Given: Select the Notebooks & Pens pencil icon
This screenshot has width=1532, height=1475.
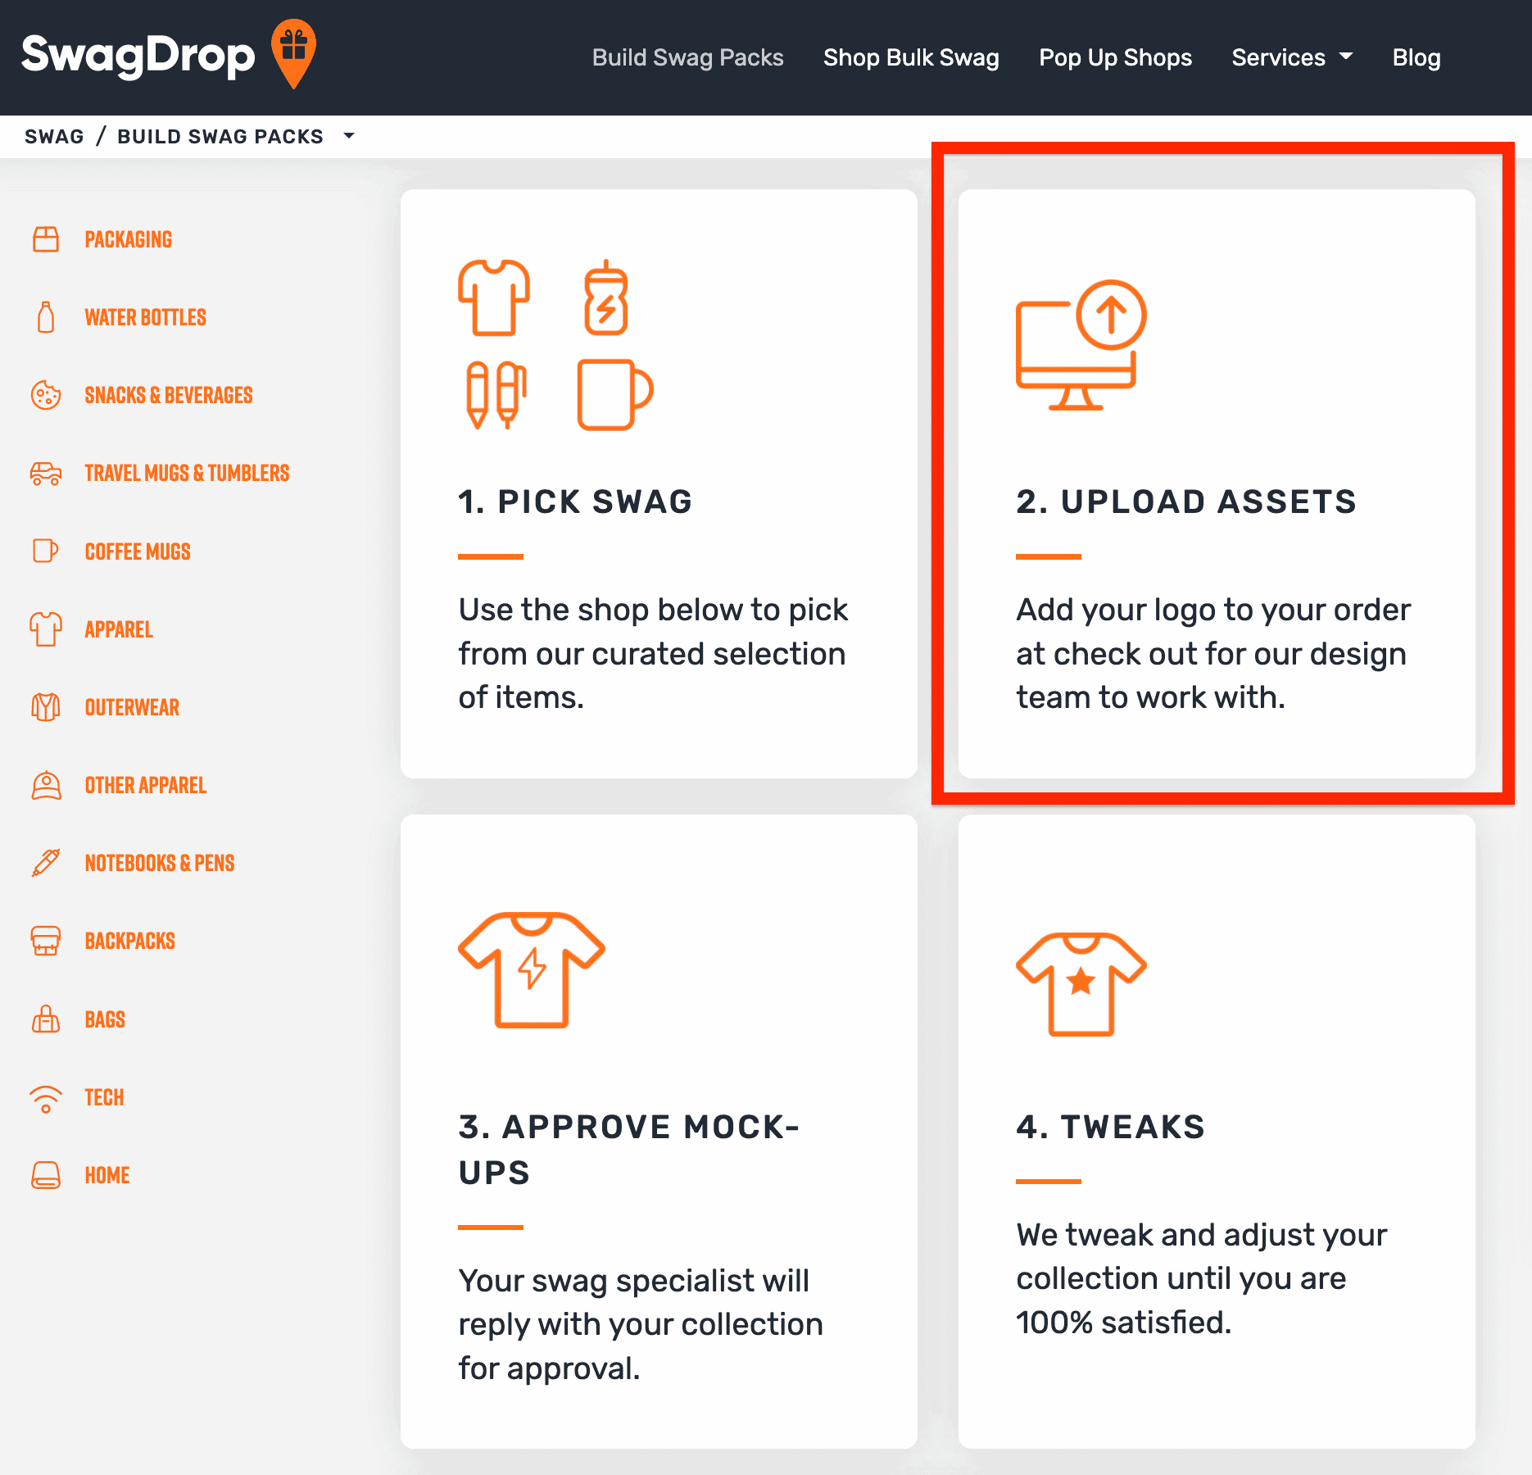Looking at the screenshot, I should point(46,862).
